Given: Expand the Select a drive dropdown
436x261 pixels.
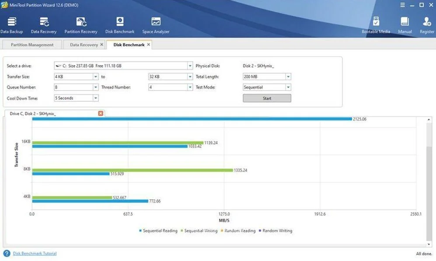Looking at the screenshot, I should (x=190, y=66).
